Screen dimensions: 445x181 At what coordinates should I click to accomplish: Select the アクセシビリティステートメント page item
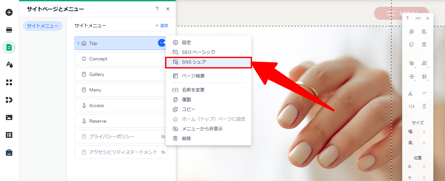(x=121, y=152)
